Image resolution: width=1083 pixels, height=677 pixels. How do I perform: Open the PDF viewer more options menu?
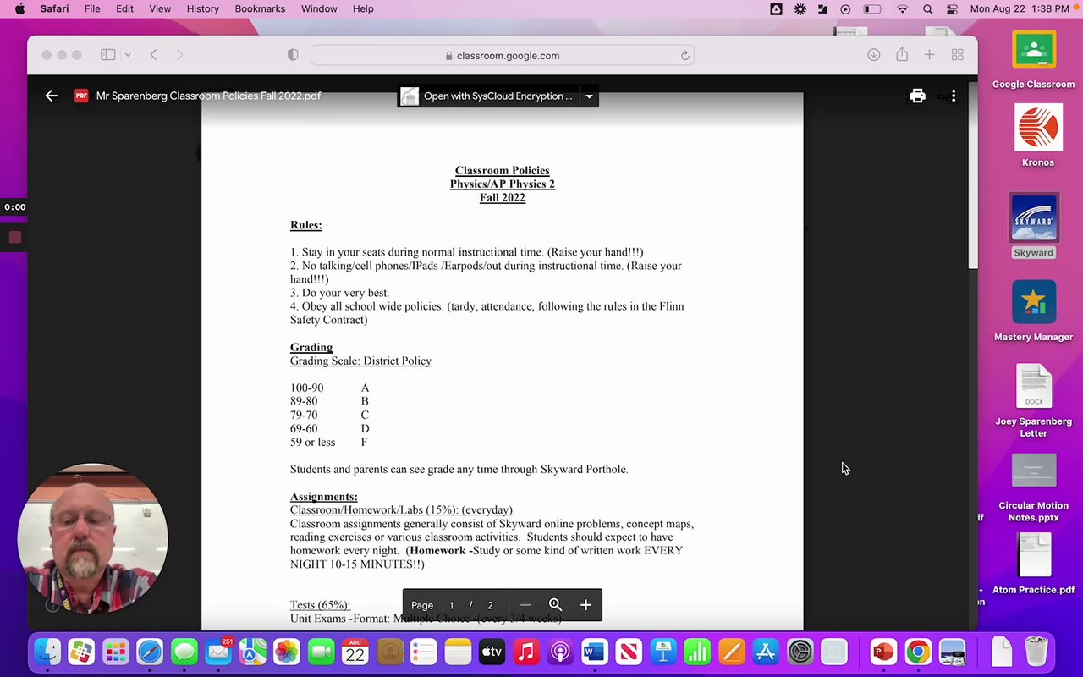(954, 96)
